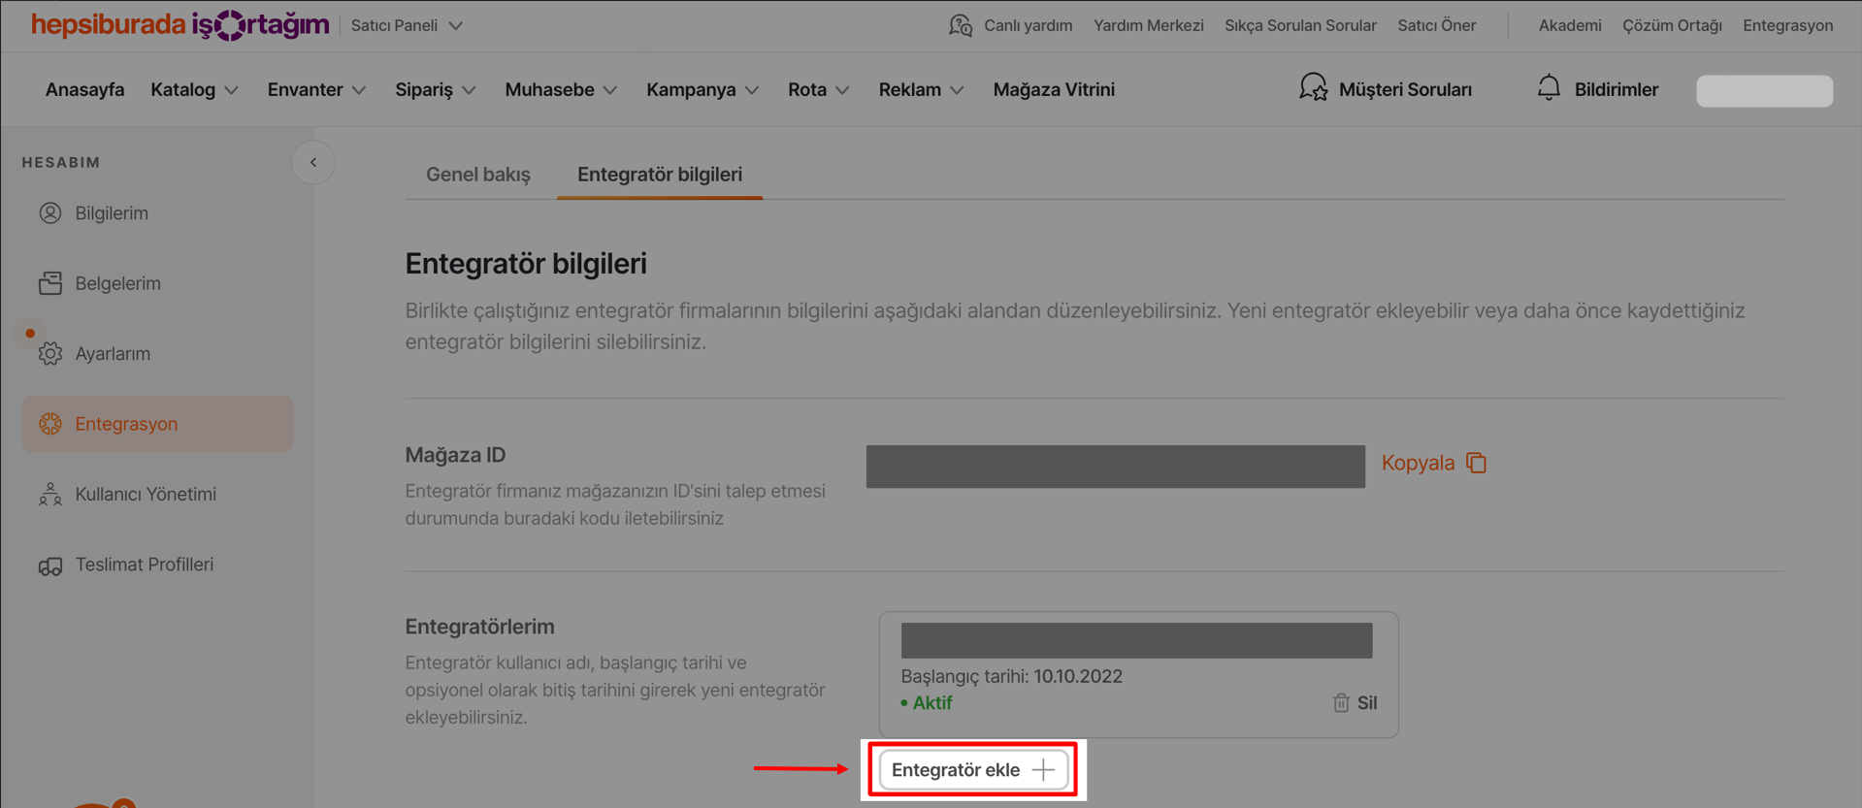Open Müşteri Soruları chat icon

click(1313, 88)
